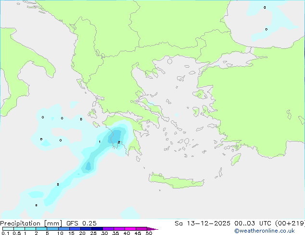The height and width of the screenshot is (235, 305).
Task: Click the legend scale label '0.1'
Action: coord(5,233)
